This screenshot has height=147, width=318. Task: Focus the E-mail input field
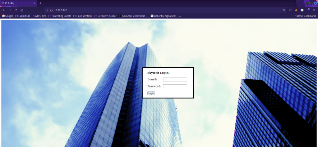pyautogui.click(x=175, y=79)
